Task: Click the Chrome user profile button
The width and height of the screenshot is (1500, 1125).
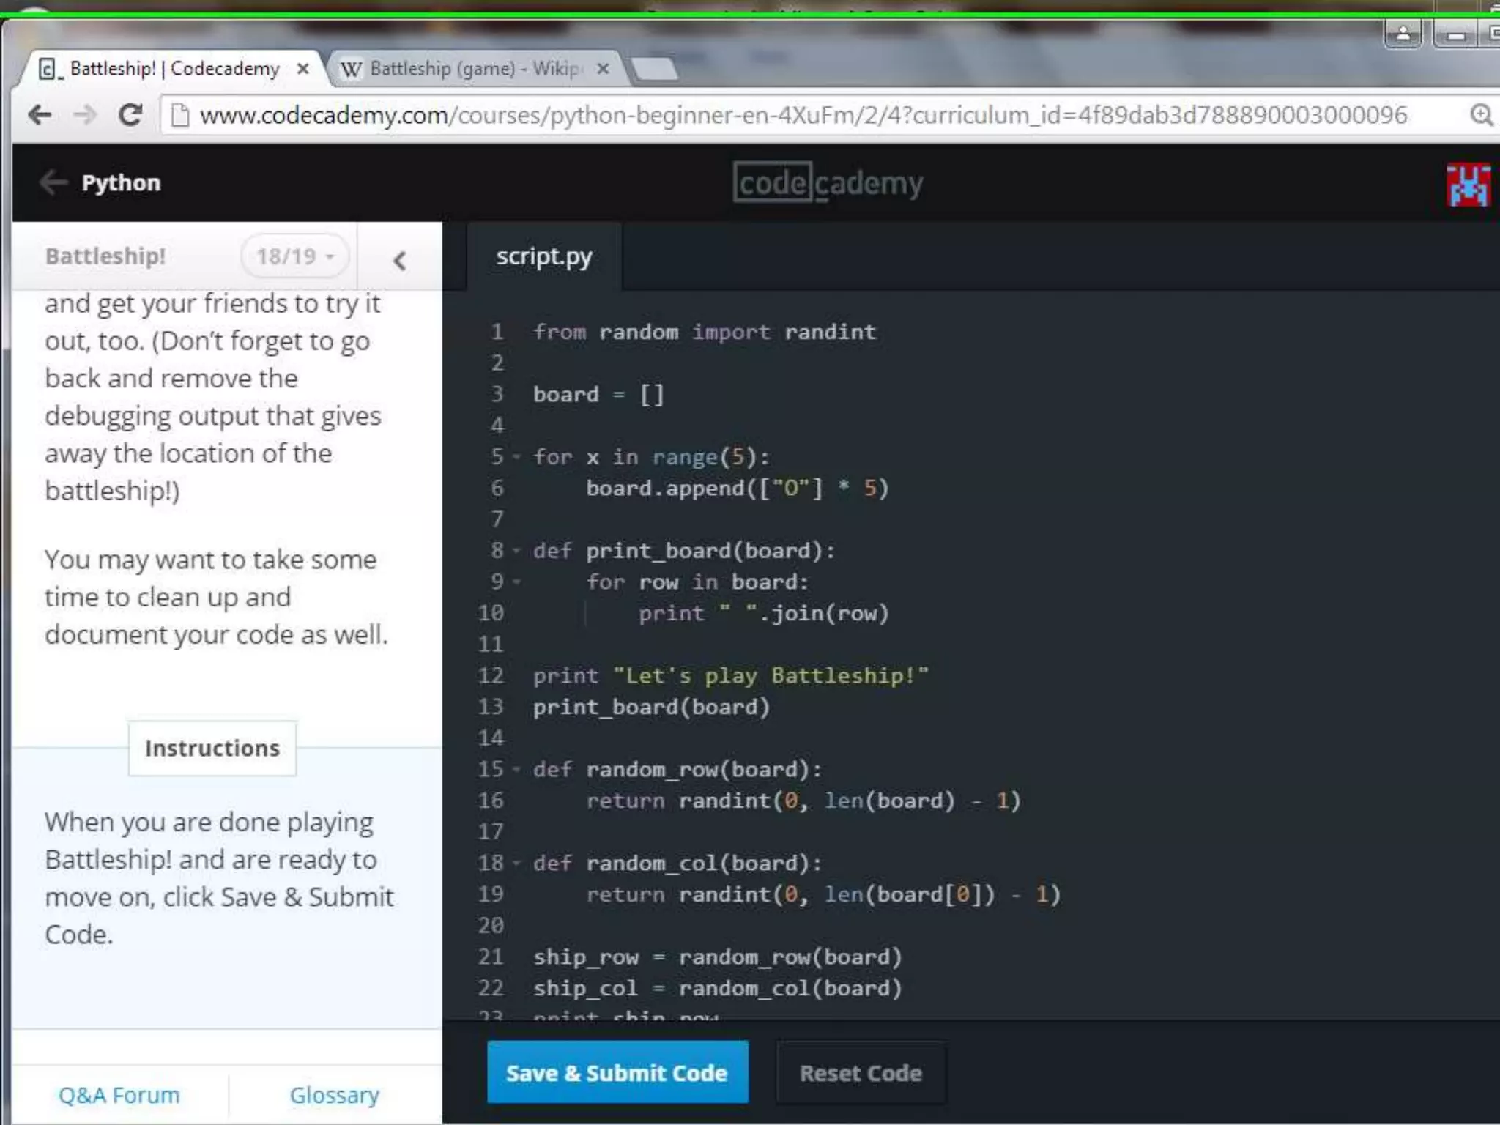Action: [1403, 34]
